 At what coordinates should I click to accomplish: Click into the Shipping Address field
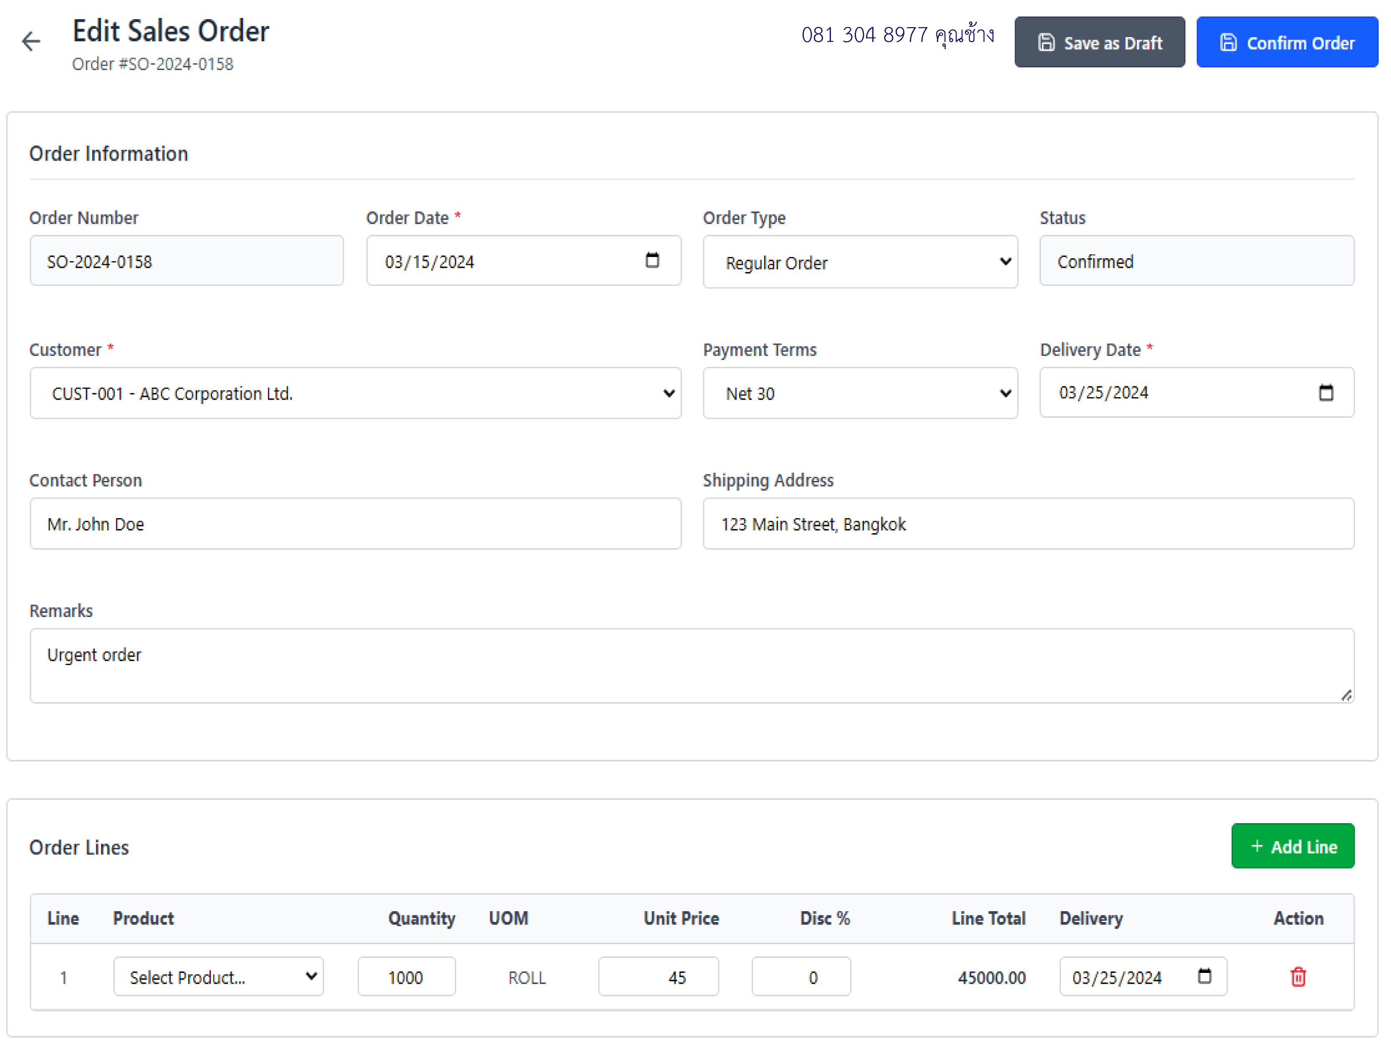[x=1028, y=524]
